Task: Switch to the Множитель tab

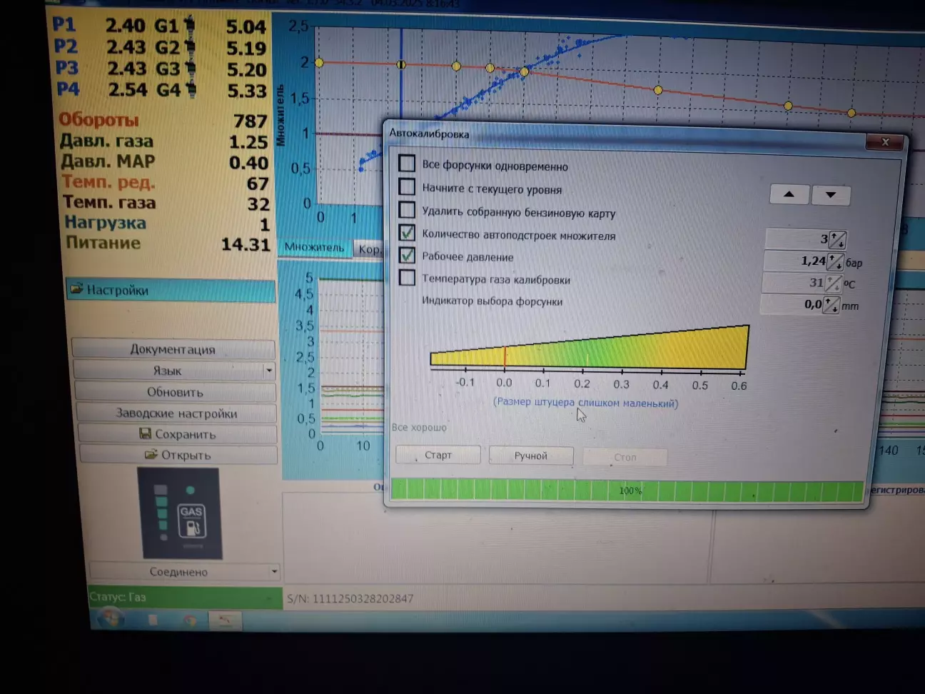Action: (x=314, y=247)
